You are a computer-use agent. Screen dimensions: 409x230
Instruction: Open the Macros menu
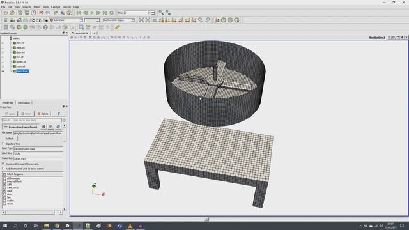66,7
